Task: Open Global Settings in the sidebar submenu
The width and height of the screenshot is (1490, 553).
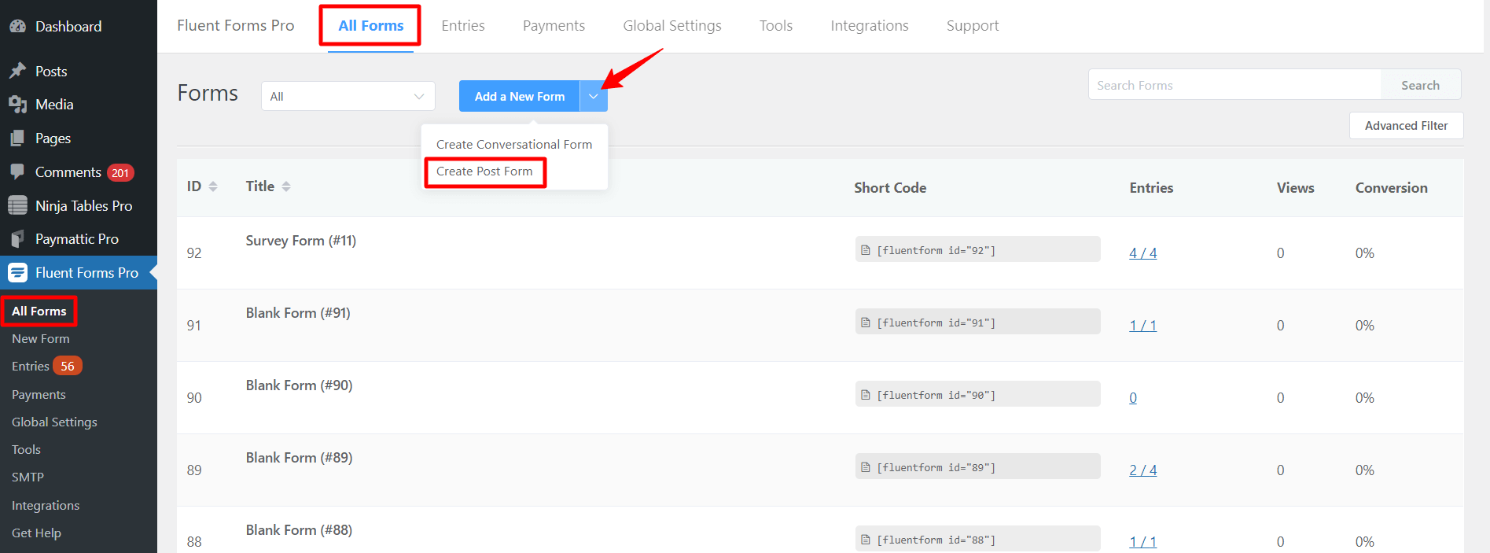Action: 54,422
